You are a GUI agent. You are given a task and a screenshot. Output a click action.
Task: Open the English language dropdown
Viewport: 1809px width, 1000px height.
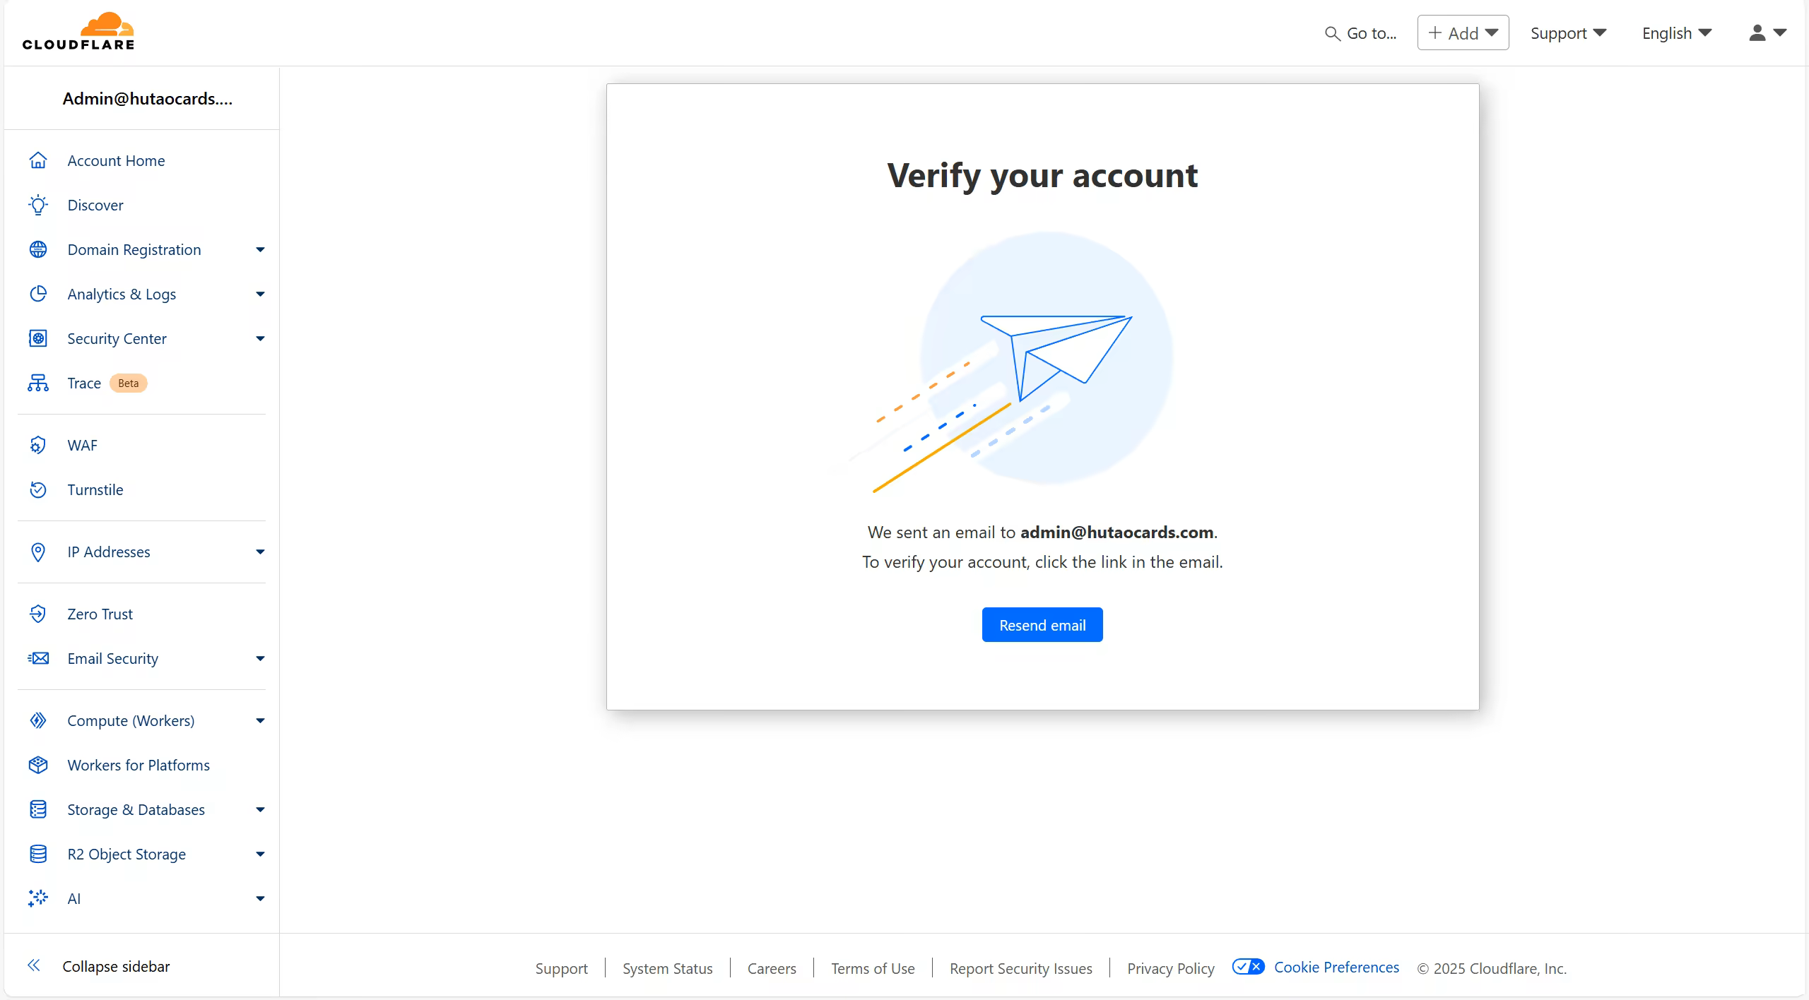point(1676,33)
